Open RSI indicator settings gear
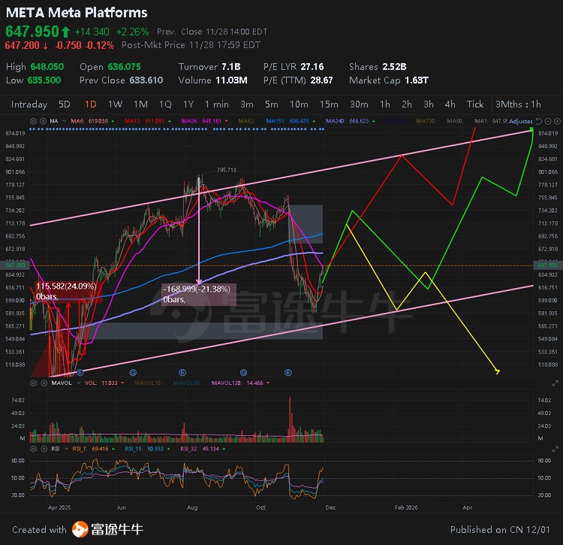The image size is (563, 545). [x=32, y=448]
